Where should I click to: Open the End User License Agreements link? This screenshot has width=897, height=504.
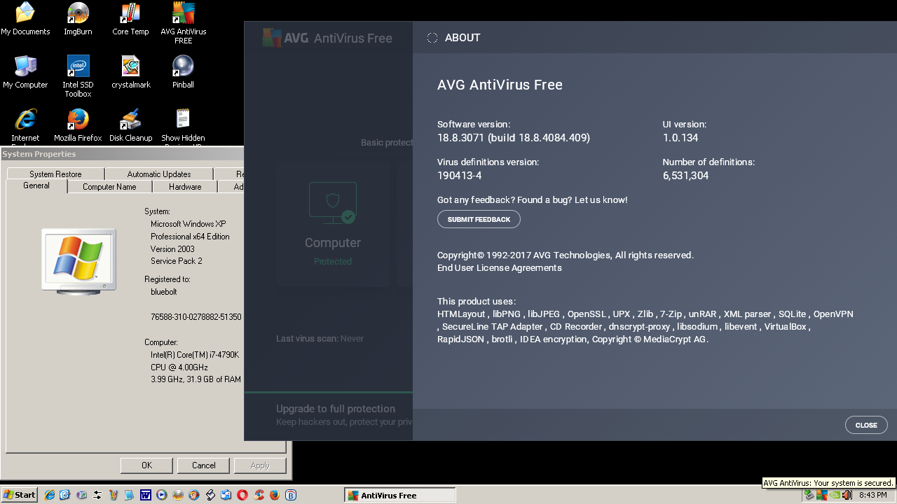pyautogui.click(x=499, y=268)
